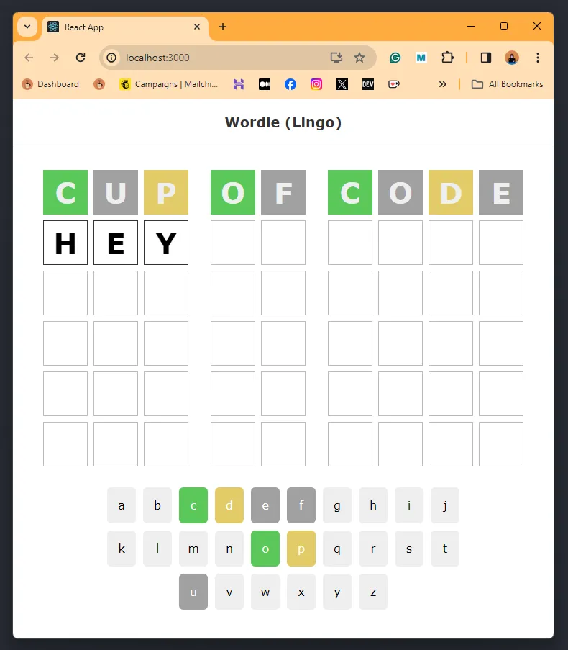Open the tab search dropdown arrow
The height and width of the screenshot is (650, 568).
[x=27, y=27]
